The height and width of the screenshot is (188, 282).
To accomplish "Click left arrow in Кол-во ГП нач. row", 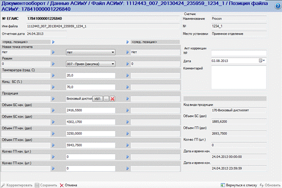I will (53, 157).
